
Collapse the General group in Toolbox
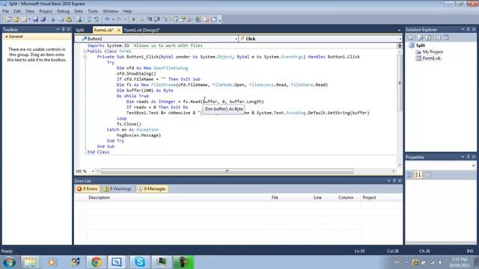(7, 37)
